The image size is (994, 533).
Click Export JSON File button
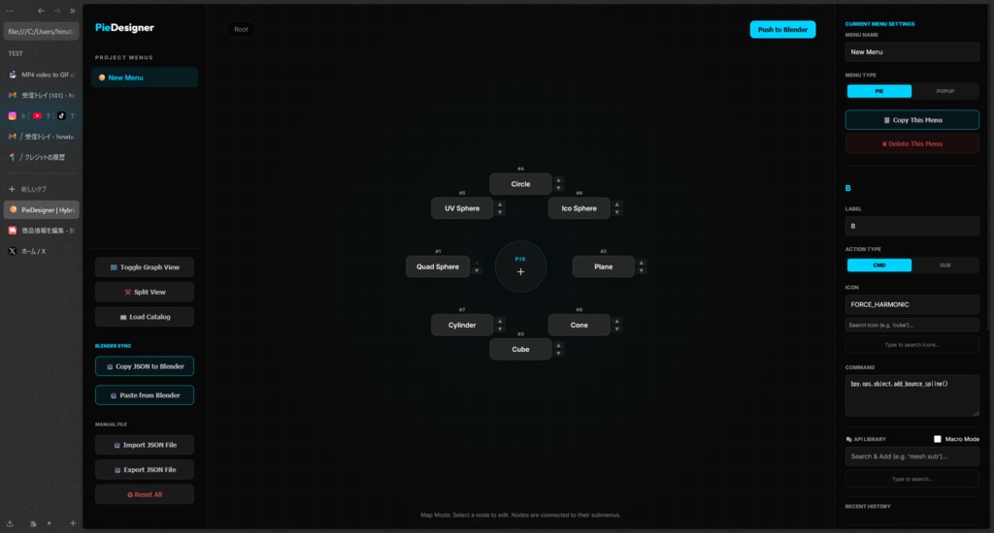tap(145, 470)
